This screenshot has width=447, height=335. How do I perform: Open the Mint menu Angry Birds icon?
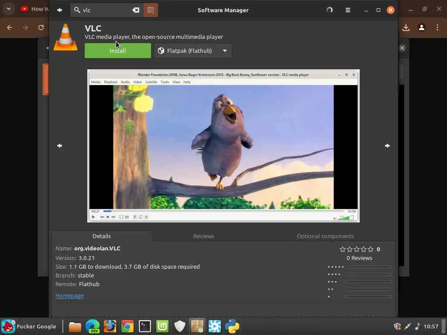[8, 326]
